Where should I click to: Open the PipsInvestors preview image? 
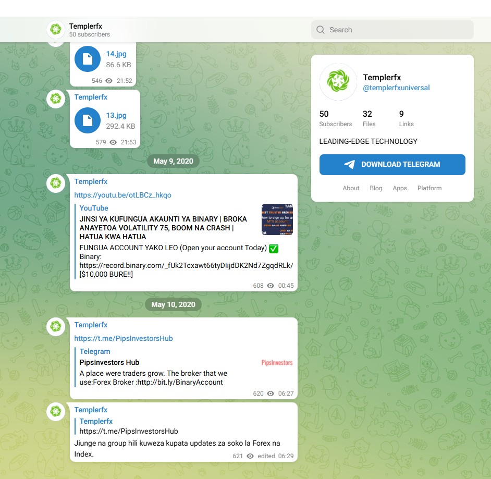click(277, 363)
